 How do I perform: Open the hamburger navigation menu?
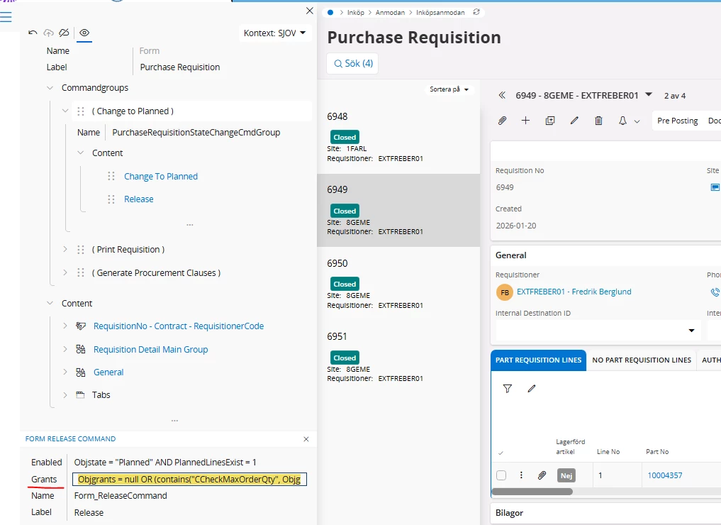[x=6, y=17]
